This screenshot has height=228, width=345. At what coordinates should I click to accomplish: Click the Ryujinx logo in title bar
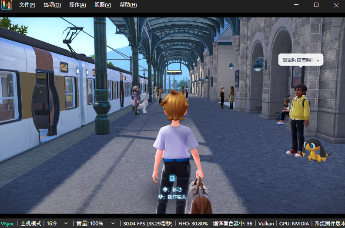[x=7, y=5]
